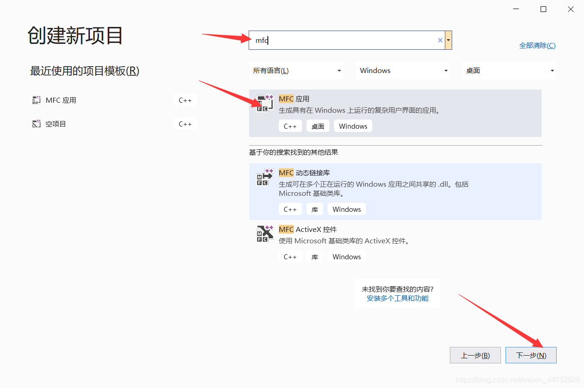Screen dimensions: 584x388
Task: Open the 安装多个工具和功能 link
Action: [397, 298]
